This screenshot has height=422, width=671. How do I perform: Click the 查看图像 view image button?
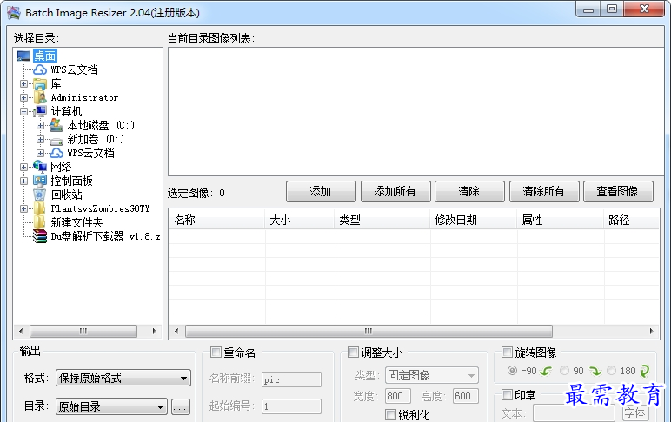[x=618, y=191]
